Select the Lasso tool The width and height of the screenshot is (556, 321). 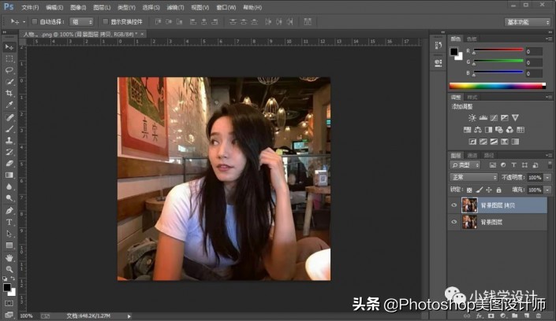click(x=9, y=70)
